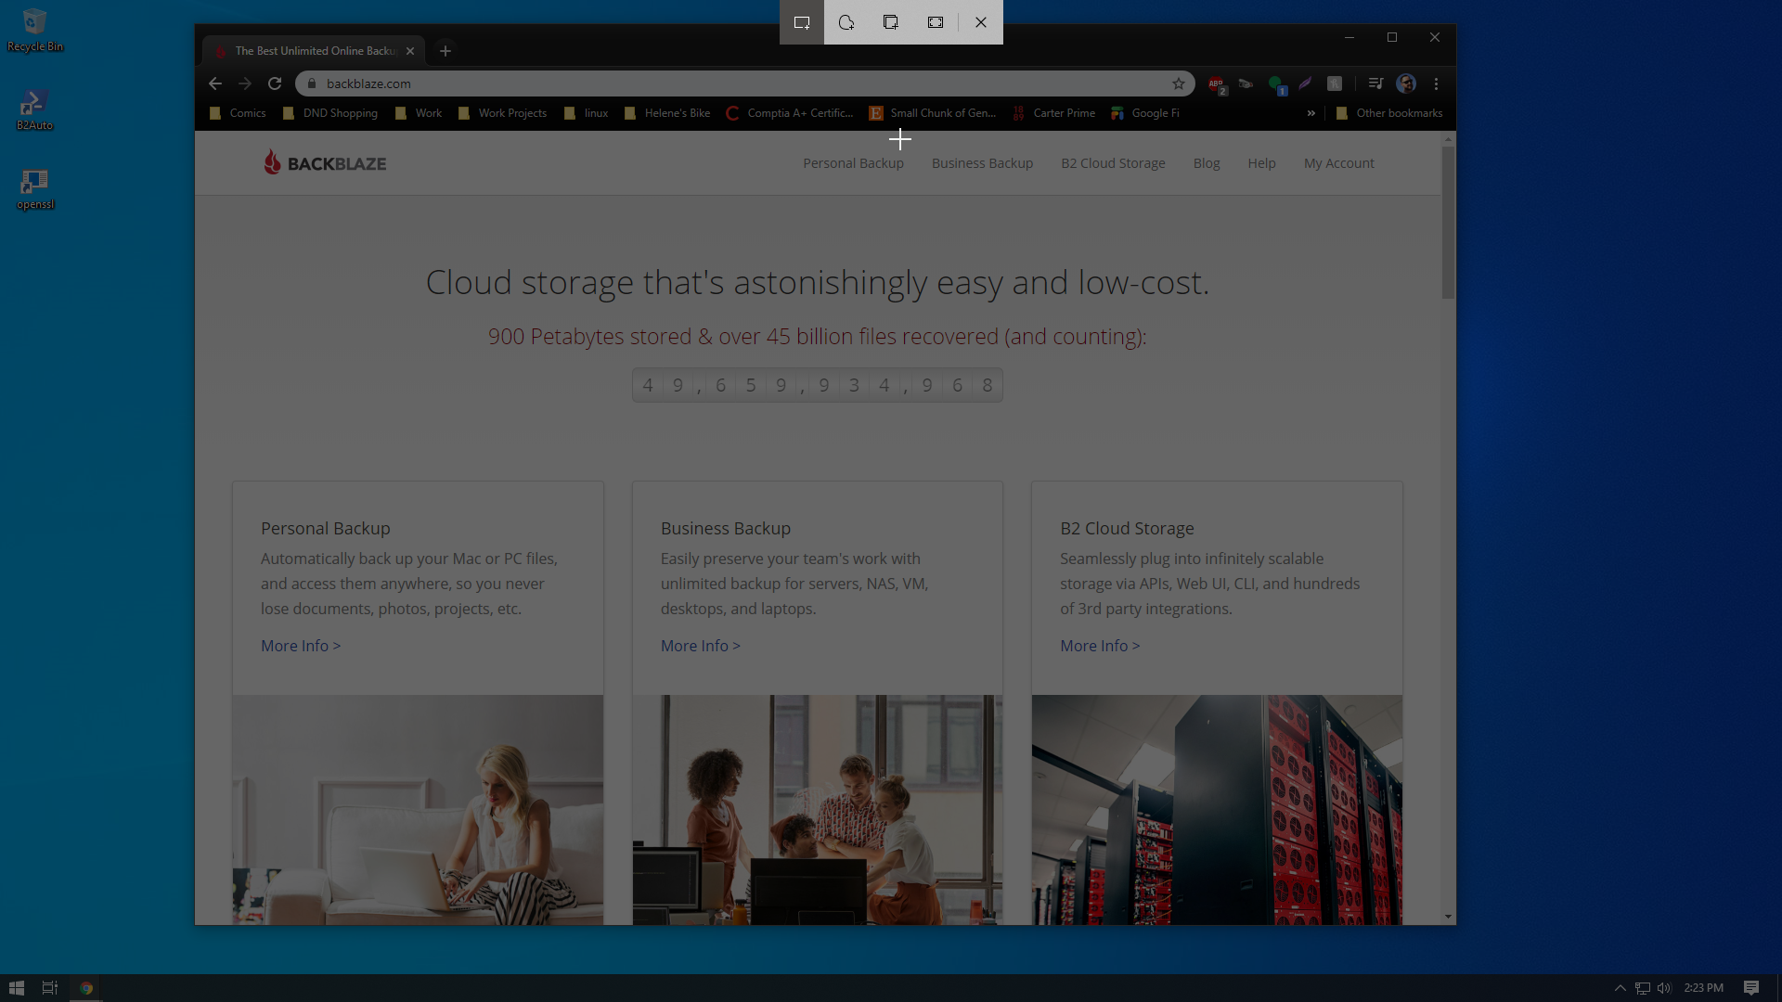Image resolution: width=1782 pixels, height=1002 pixels.
Task: Close the Best Unlimited Online Backup tab
Action: 410,51
